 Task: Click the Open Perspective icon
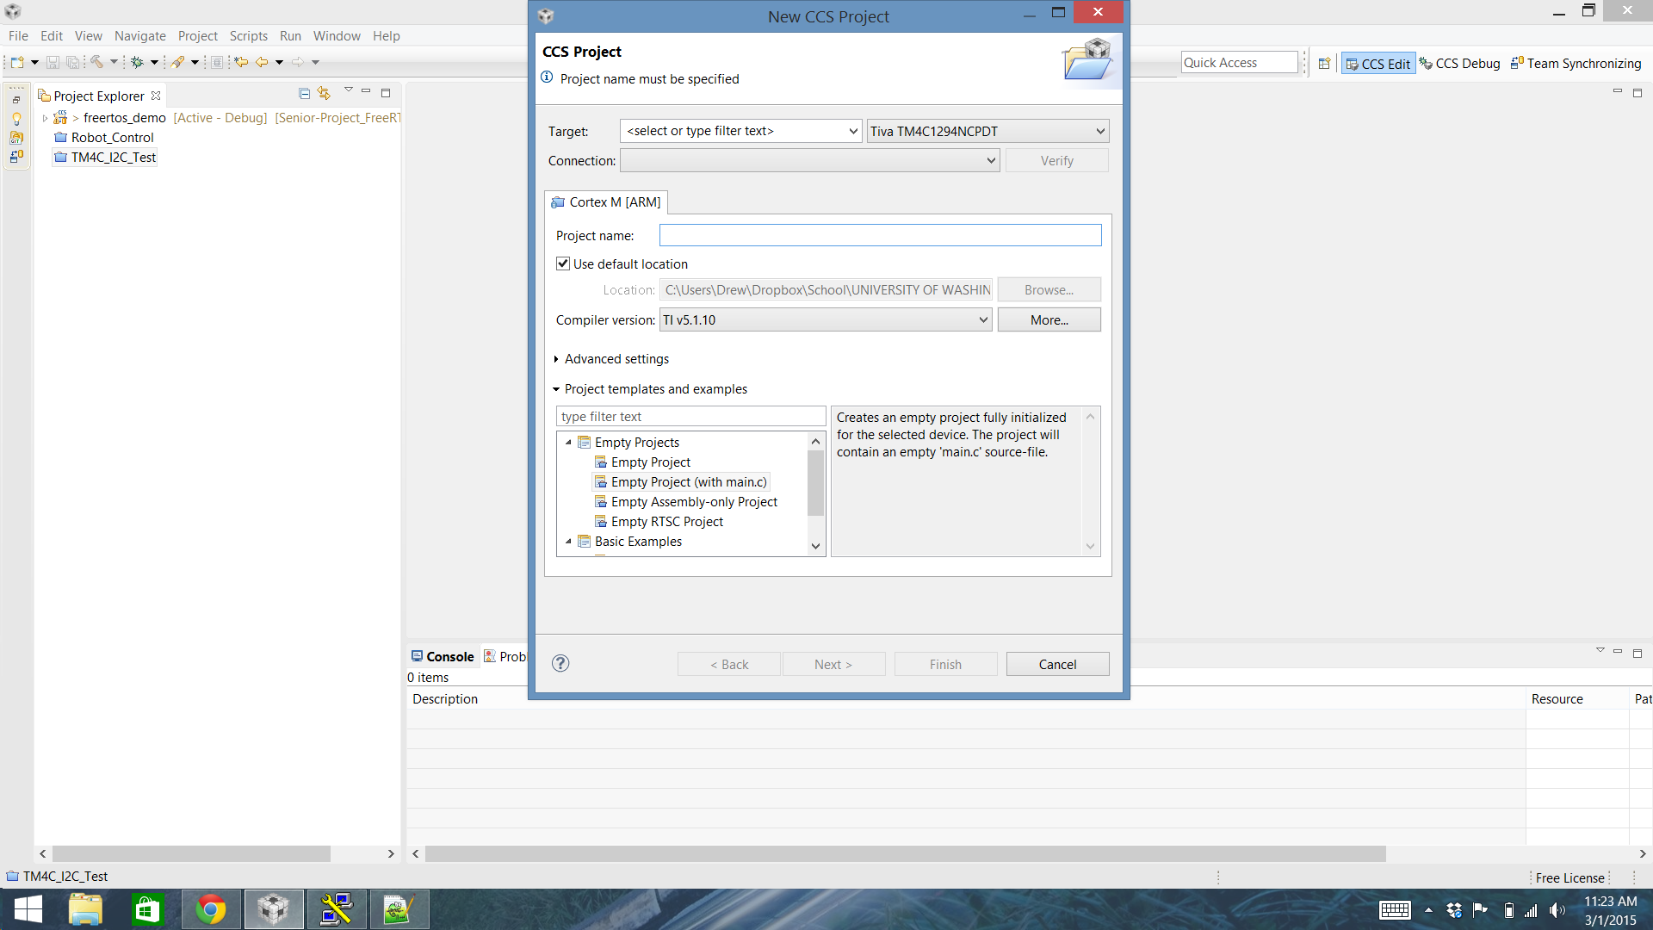tap(1325, 63)
